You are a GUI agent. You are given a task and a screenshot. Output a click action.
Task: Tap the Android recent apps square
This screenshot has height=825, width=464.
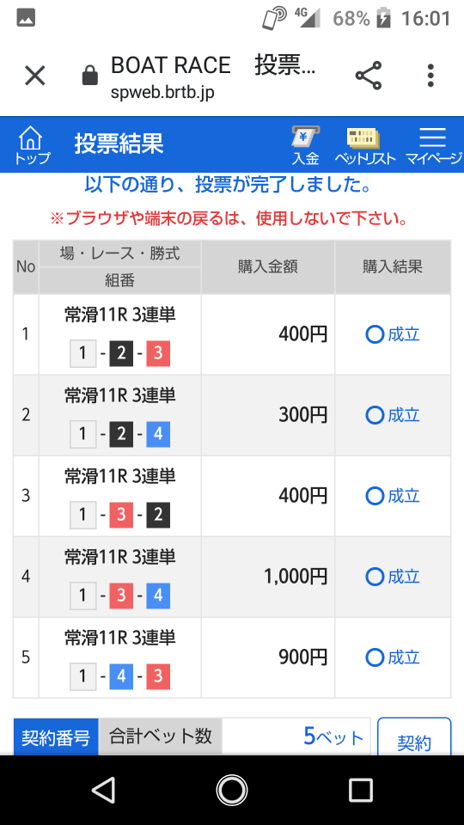361,790
